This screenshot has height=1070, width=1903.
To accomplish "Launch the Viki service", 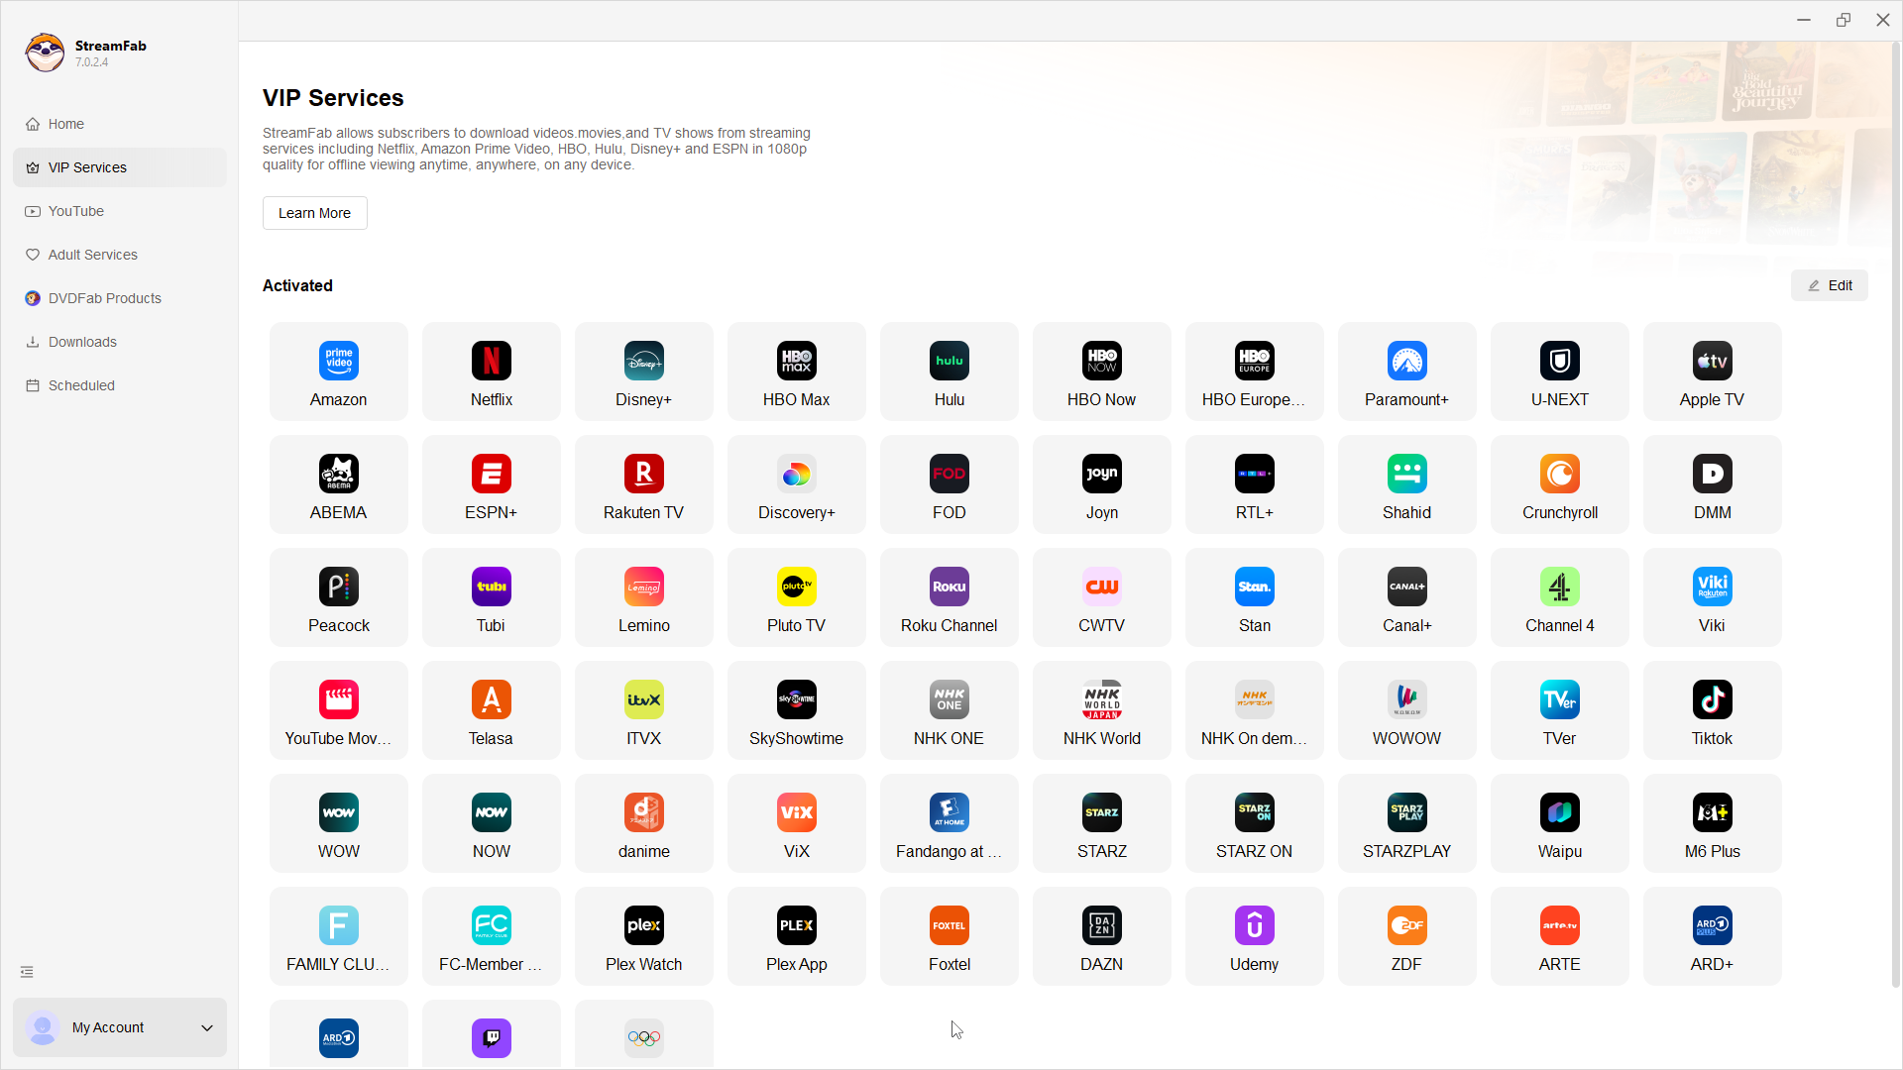I will click(1713, 597).
